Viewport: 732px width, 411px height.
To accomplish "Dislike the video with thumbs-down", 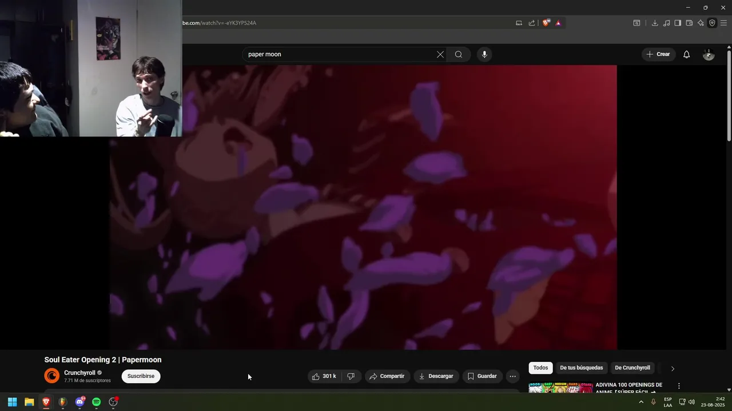I will (351, 376).
